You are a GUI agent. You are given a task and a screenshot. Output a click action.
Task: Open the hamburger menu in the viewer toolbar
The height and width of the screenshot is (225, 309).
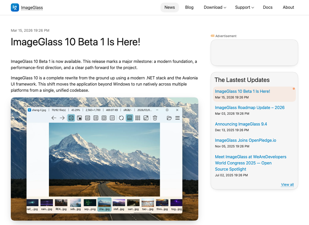(177, 118)
